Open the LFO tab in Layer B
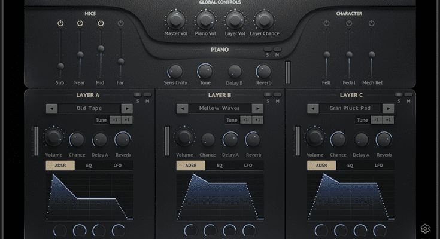This screenshot has height=239, width=440. [x=248, y=166]
